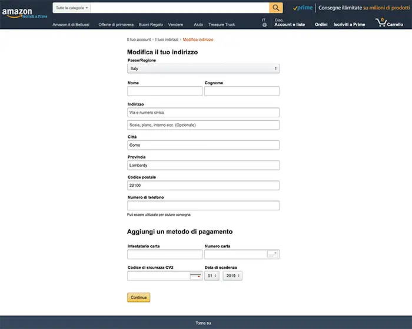Click the Continua button
The image size is (412, 329).
(139, 297)
